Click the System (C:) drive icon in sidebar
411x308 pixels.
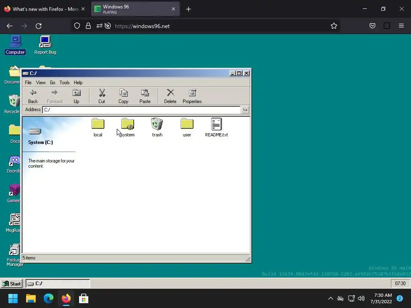(35, 132)
